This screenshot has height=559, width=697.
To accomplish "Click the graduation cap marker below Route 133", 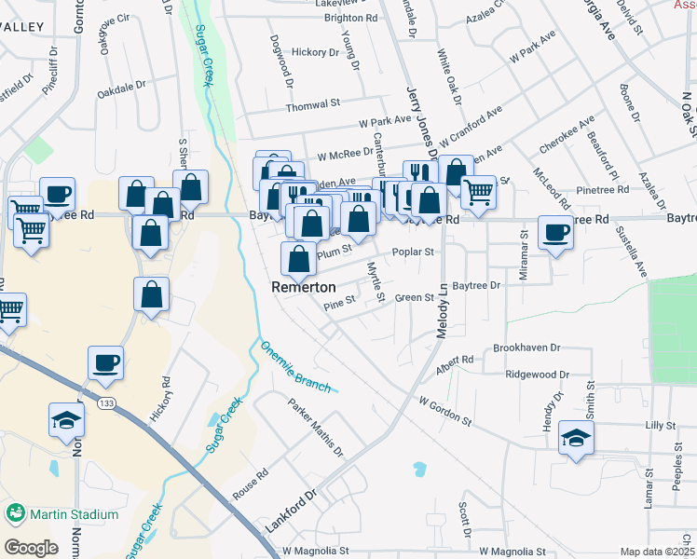I will pyautogui.click(x=65, y=419).
